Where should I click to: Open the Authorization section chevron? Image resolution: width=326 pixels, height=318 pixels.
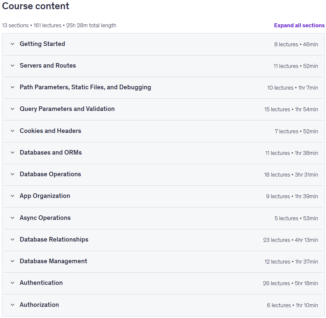point(12,305)
